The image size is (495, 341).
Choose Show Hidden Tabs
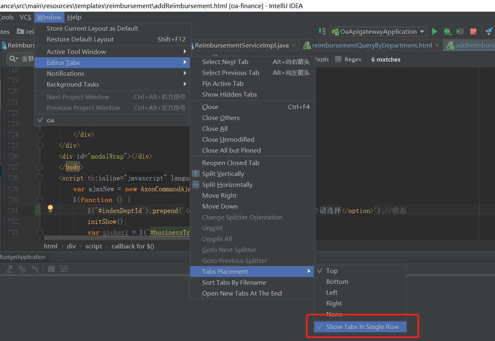click(x=252, y=95)
